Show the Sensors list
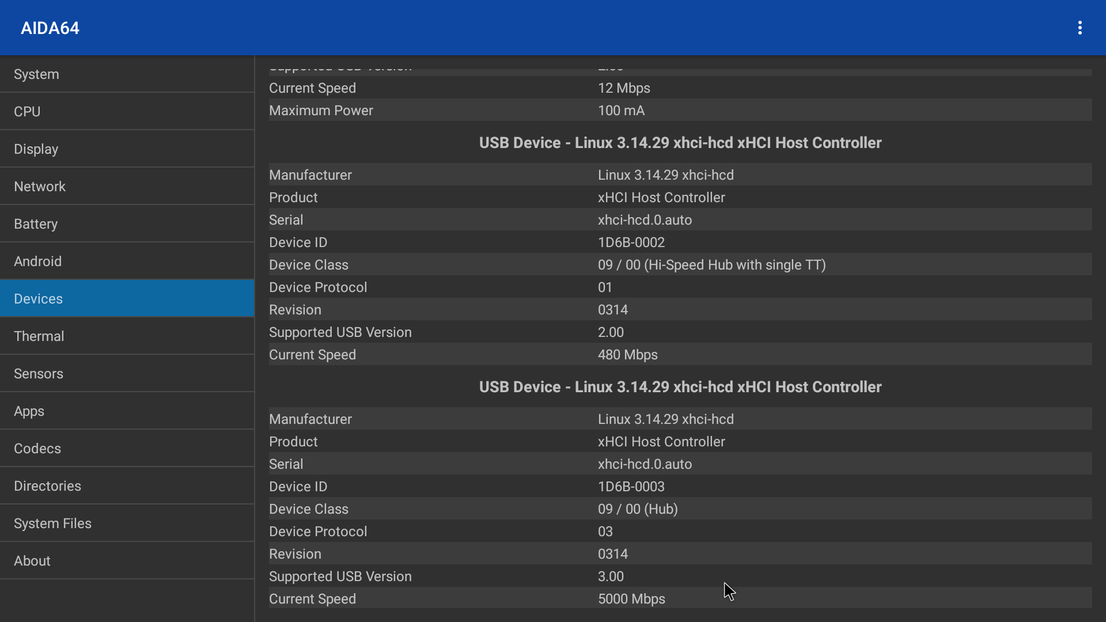The width and height of the screenshot is (1106, 622). point(127,374)
